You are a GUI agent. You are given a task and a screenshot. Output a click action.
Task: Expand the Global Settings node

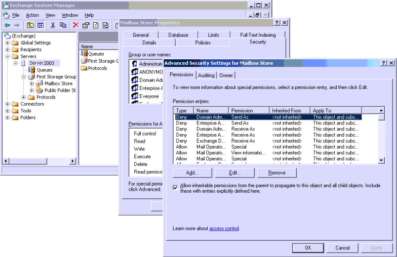(x=8, y=42)
